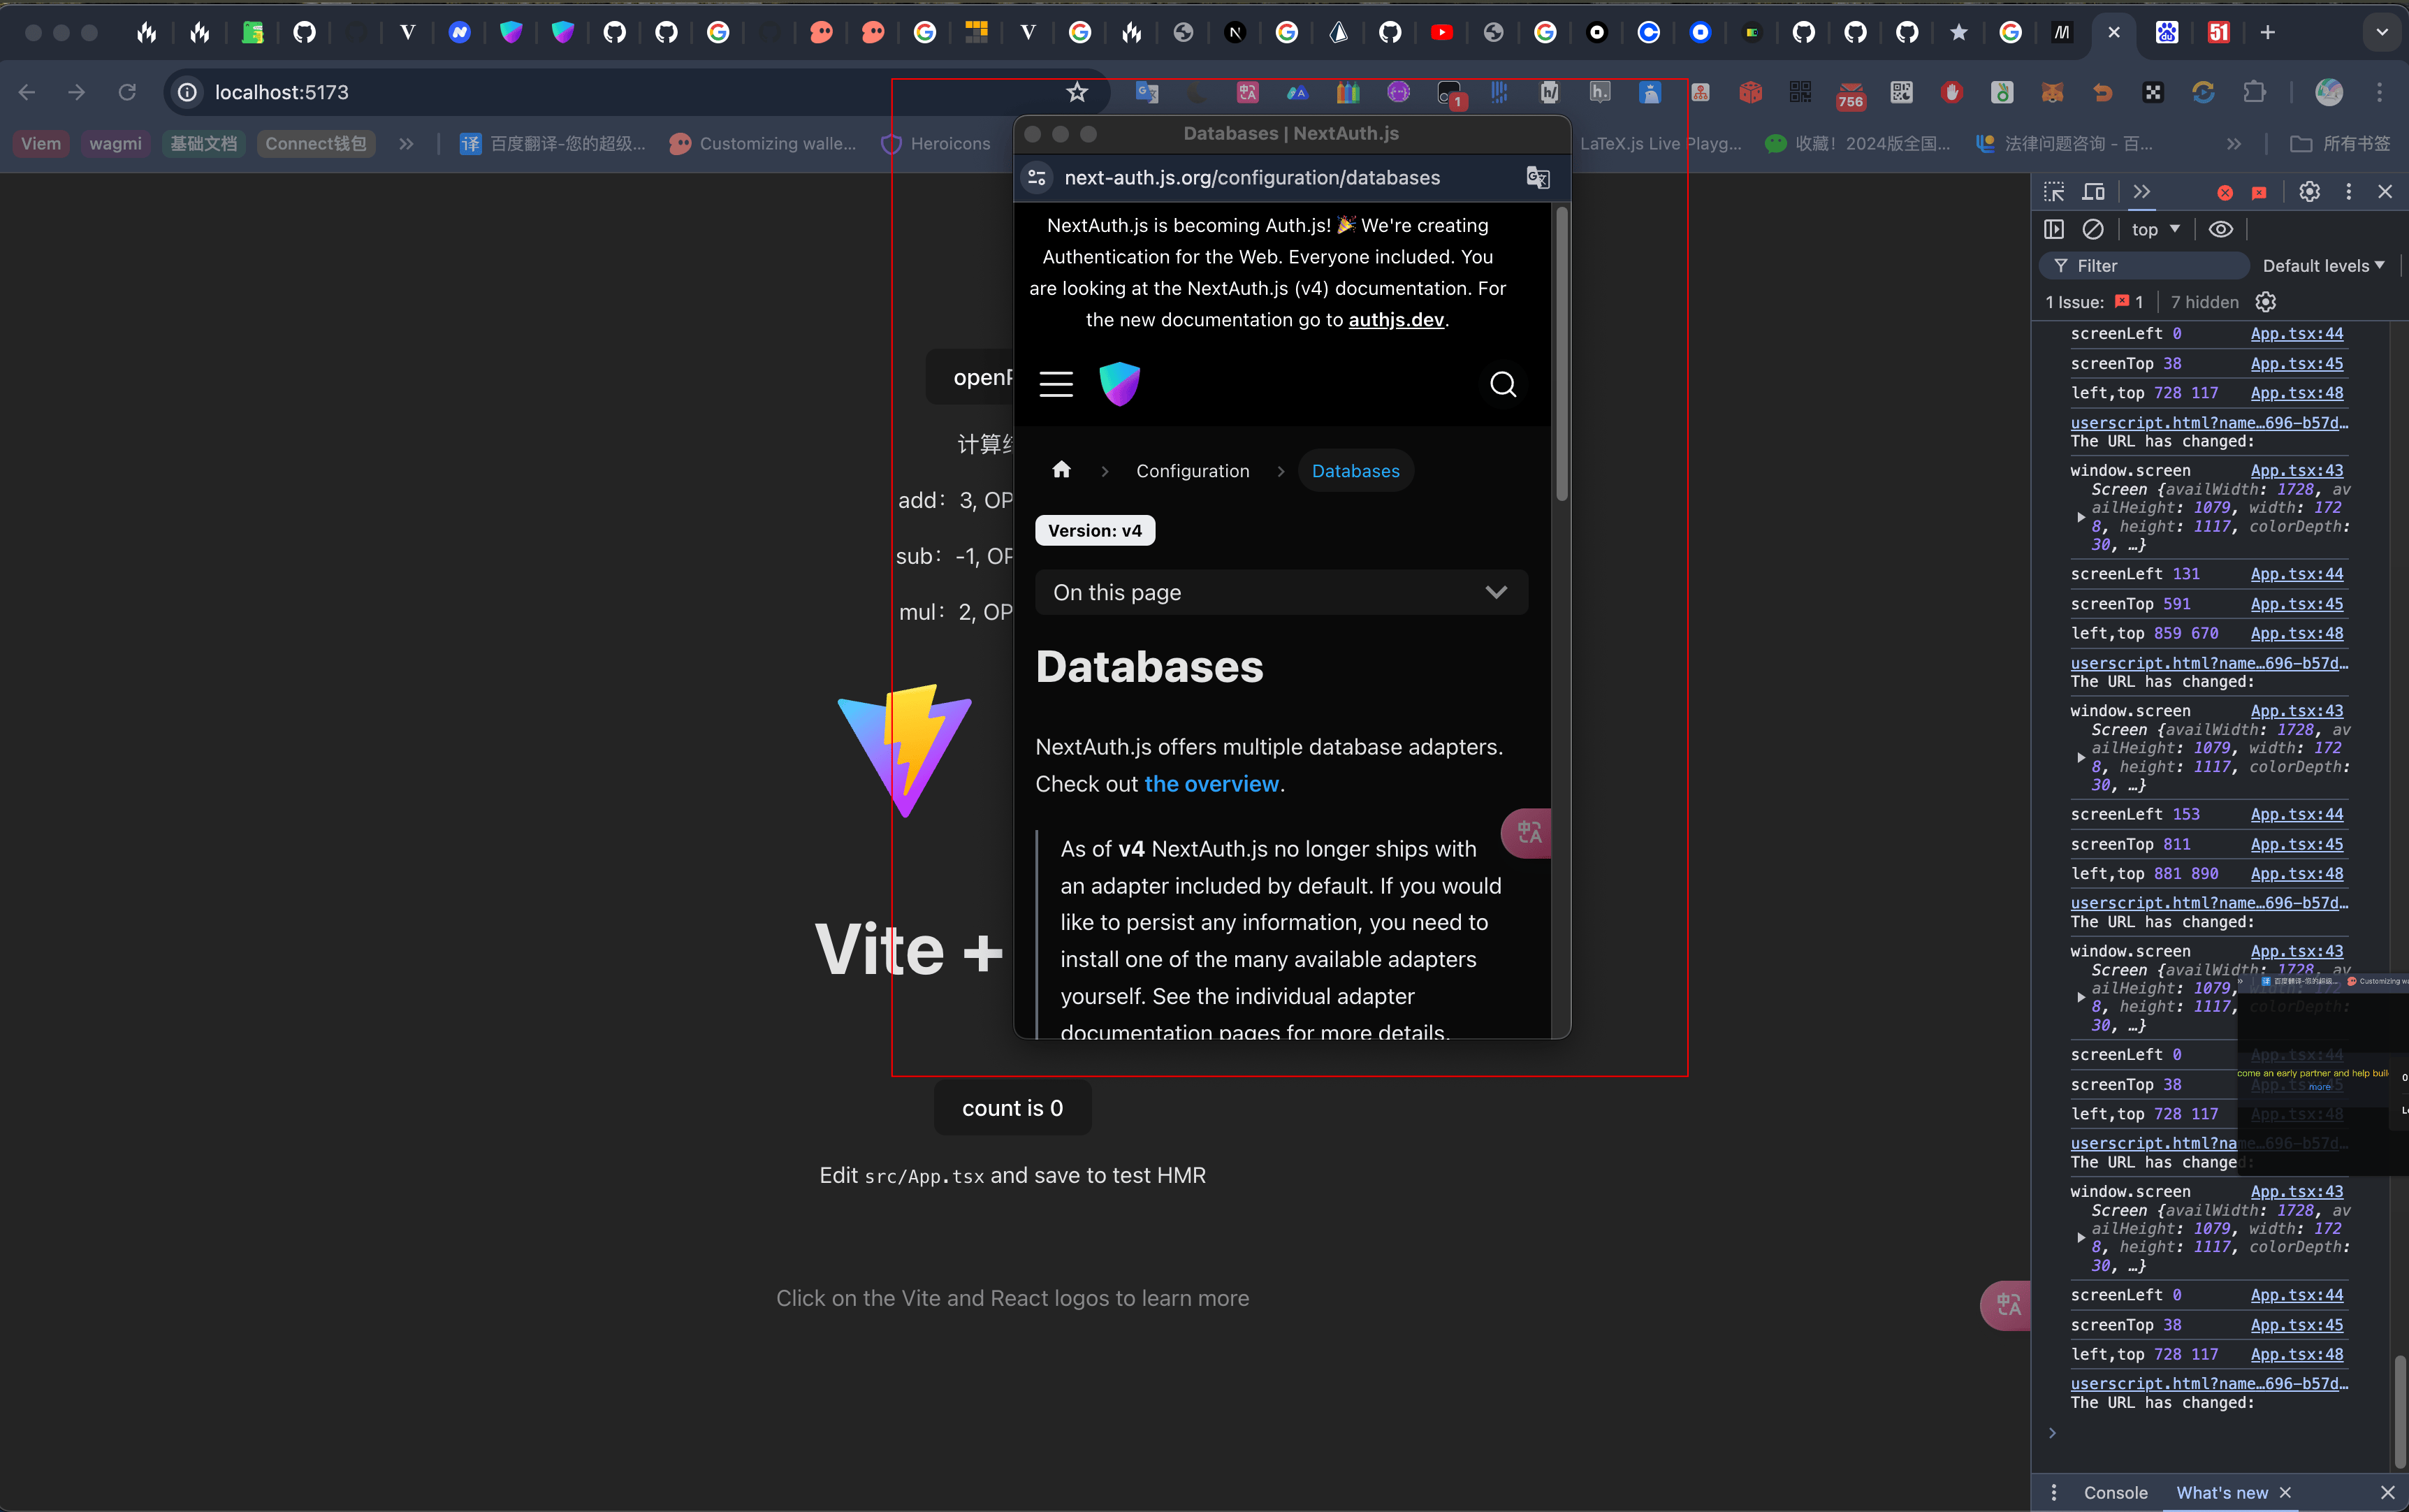Viewport: 2409px width, 1512px height.
Task: Toggle the live expression eye icon
Action: pos(2220,229)
